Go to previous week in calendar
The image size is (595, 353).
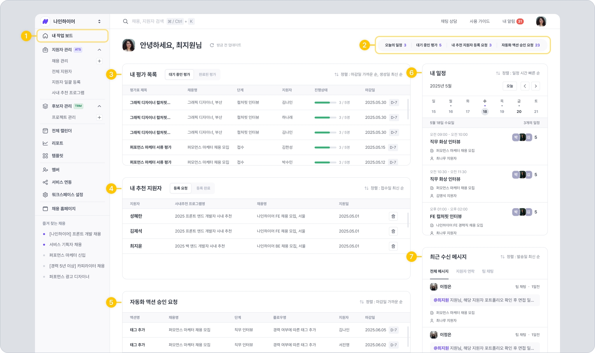(x=525, y=86)
